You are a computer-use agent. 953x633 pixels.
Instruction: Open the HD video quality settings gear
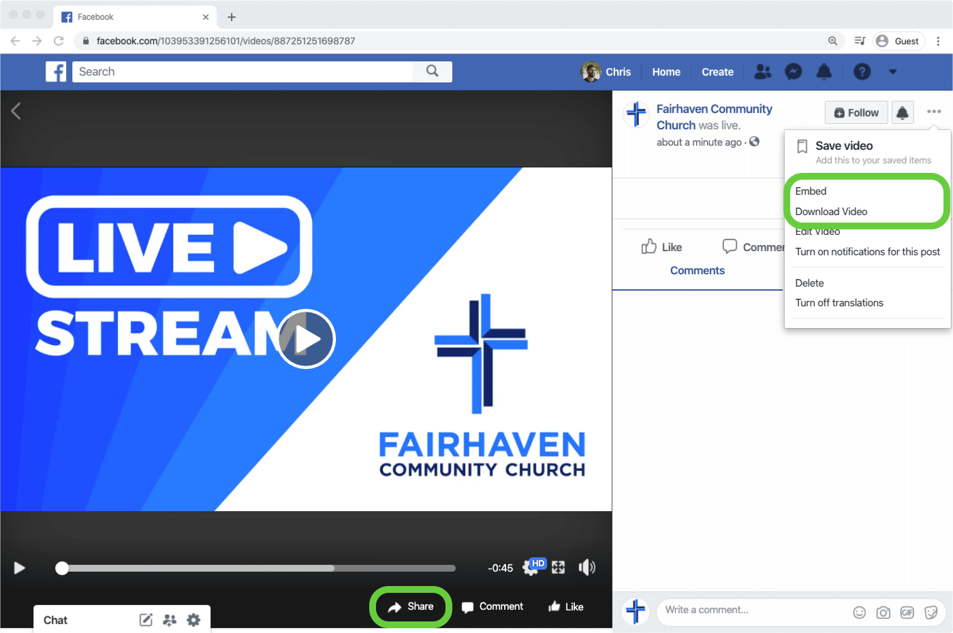(533, 566)
